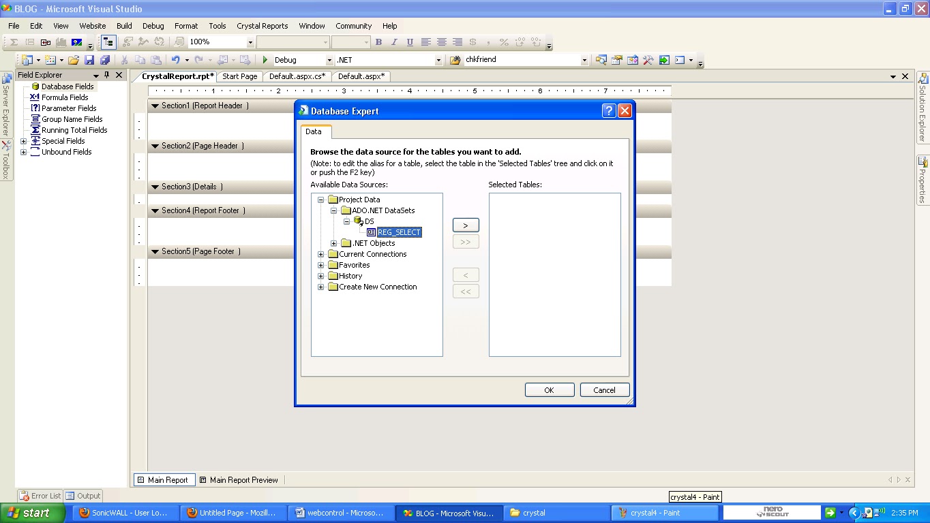Expand the Create New Connection node
Screen dimensions: 930x523
point(320,287)
